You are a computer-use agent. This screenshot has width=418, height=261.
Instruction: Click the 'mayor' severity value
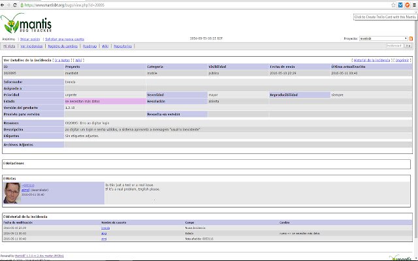click(214, 95)
